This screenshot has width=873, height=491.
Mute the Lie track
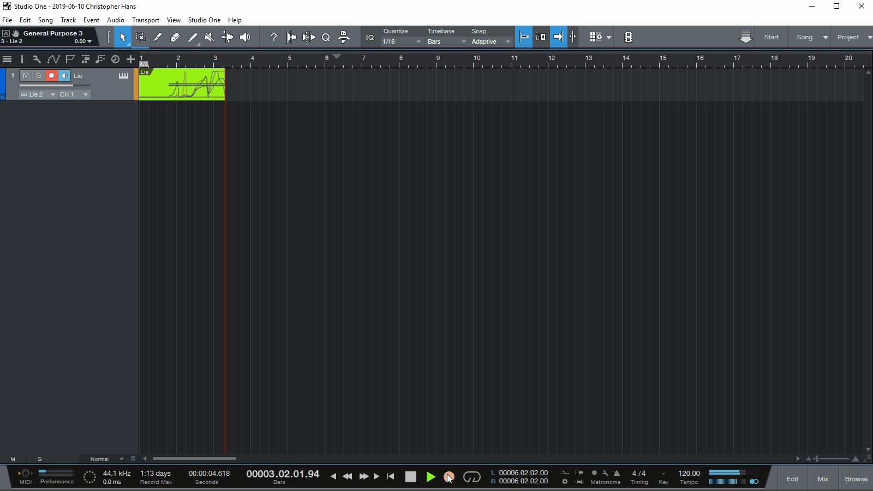point(26,76)
